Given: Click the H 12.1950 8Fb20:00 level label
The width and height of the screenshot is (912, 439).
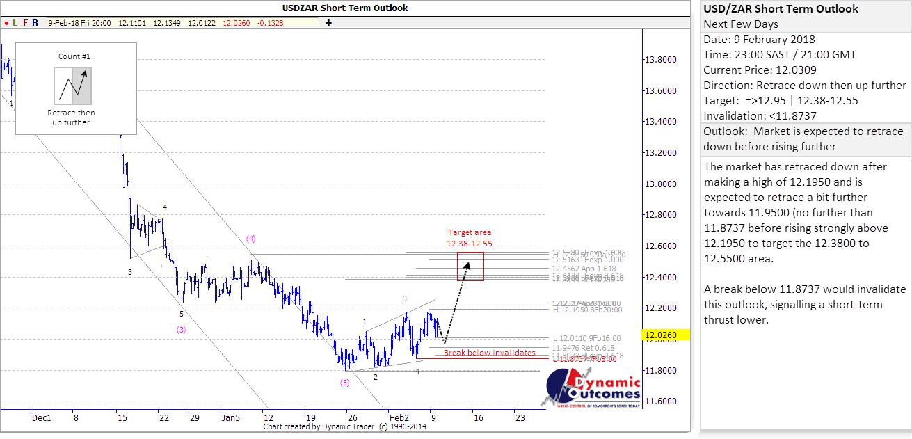Looking at the screenshot, I should [x=587, y=310].
